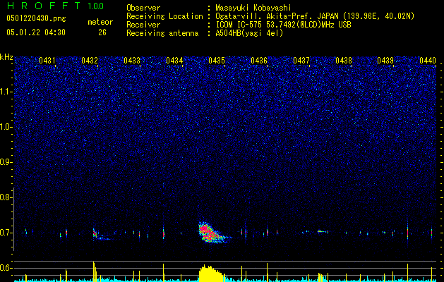Screen dimensions: 444x282
Task: Click the gray vertical range bar at left edge
Action: tap(14, 219)
